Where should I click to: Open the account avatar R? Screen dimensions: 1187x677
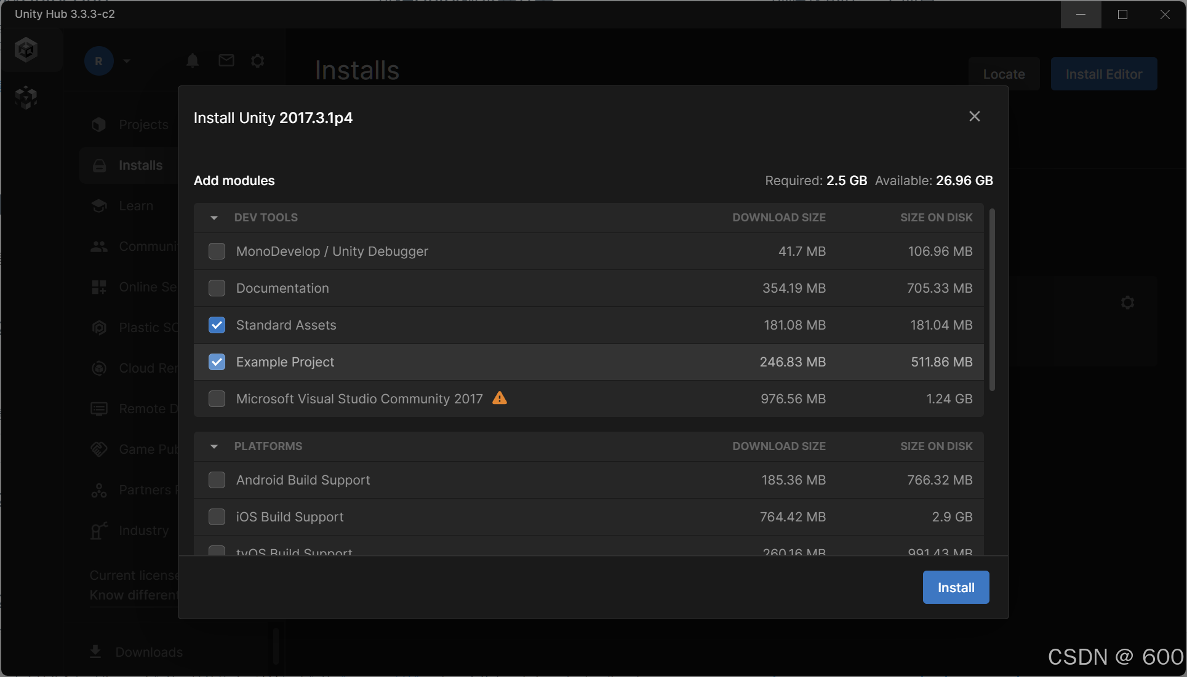point(98,61)
